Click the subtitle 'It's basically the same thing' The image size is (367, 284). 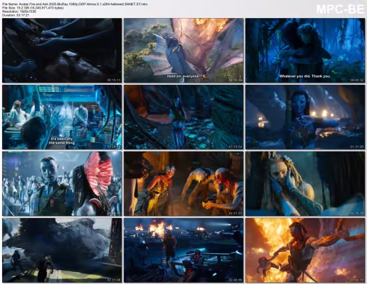pos(62,141)
